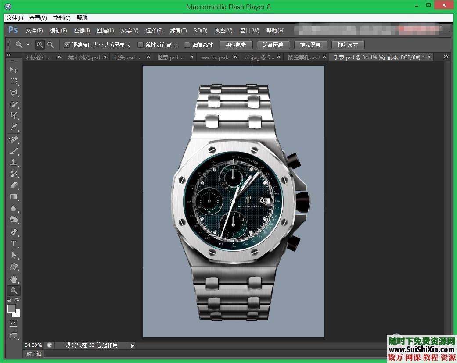Click the 适合屏幕 button

click(x=273, y=44)
